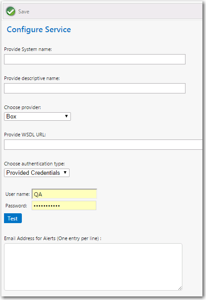Viewport: 206px width, 300px height.
Task: Click the Email Address for Alerts textarea
Action: click(93, 267)
